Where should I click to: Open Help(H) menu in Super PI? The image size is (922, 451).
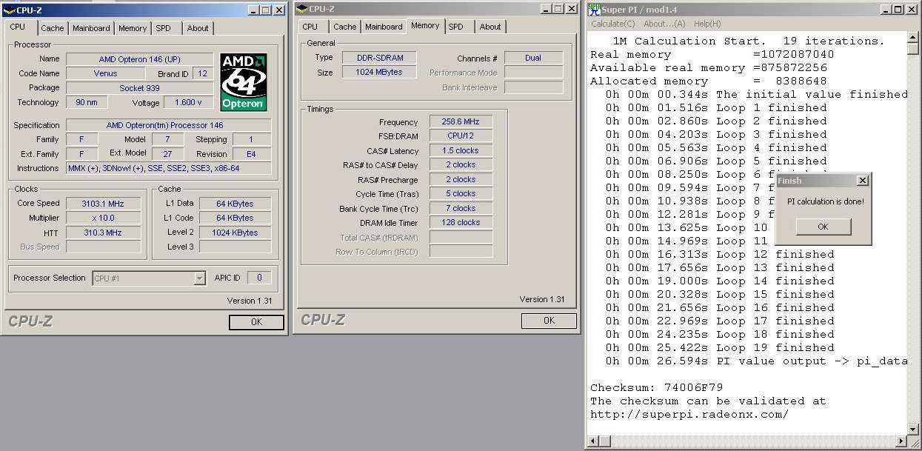[707, 24]
